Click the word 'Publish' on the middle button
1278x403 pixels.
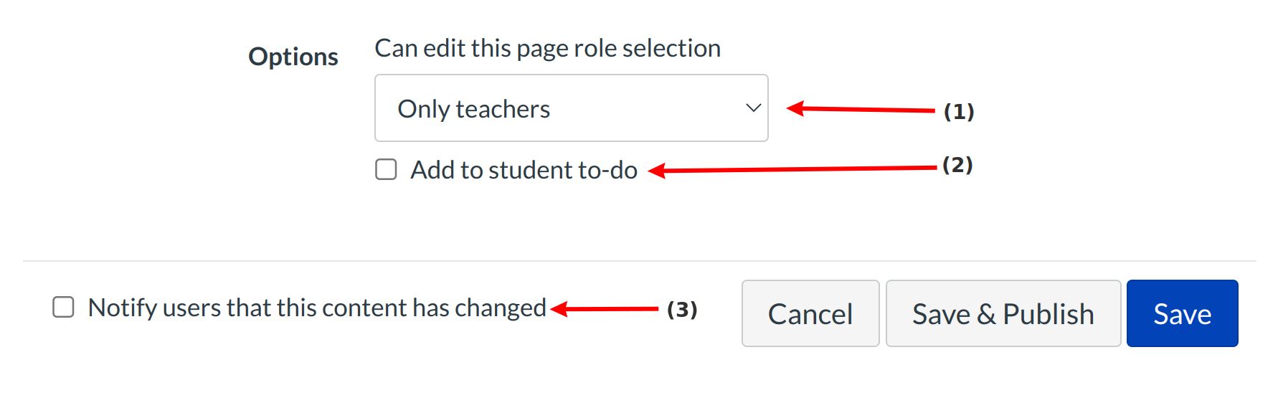point(1048,314)
